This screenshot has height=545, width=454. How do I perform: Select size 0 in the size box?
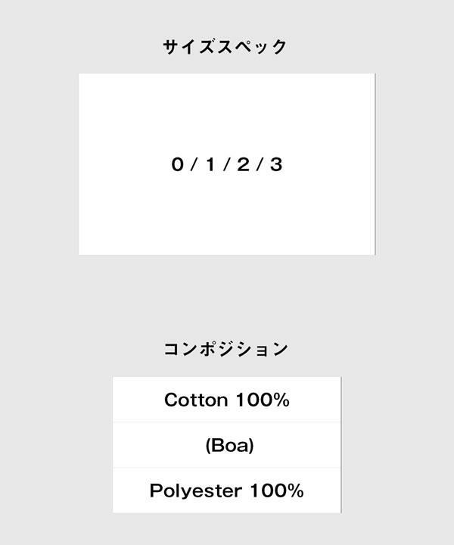point(177,164)
